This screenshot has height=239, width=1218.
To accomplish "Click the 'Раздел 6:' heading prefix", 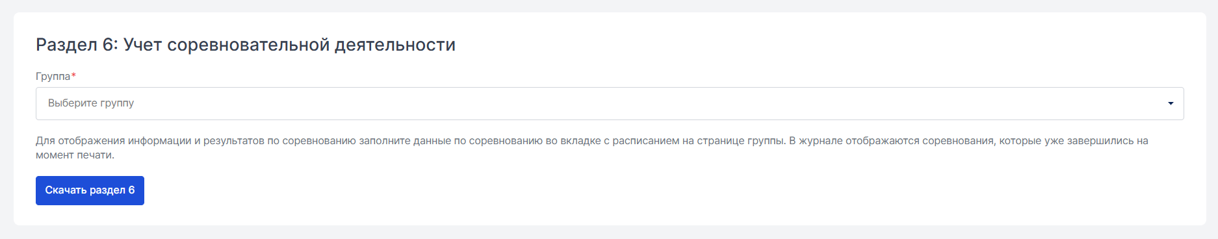I will tap(77, 45).
